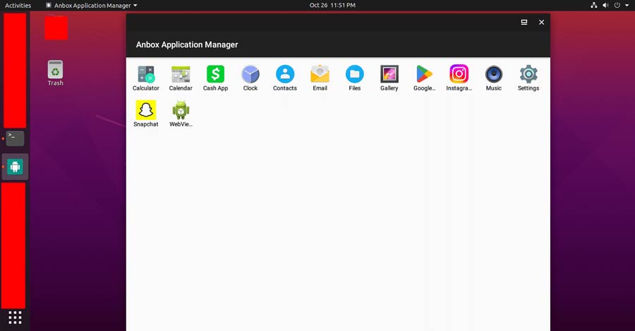Show Applications grid in the dock
635x331 pixels.
click(x=15, y=318)
